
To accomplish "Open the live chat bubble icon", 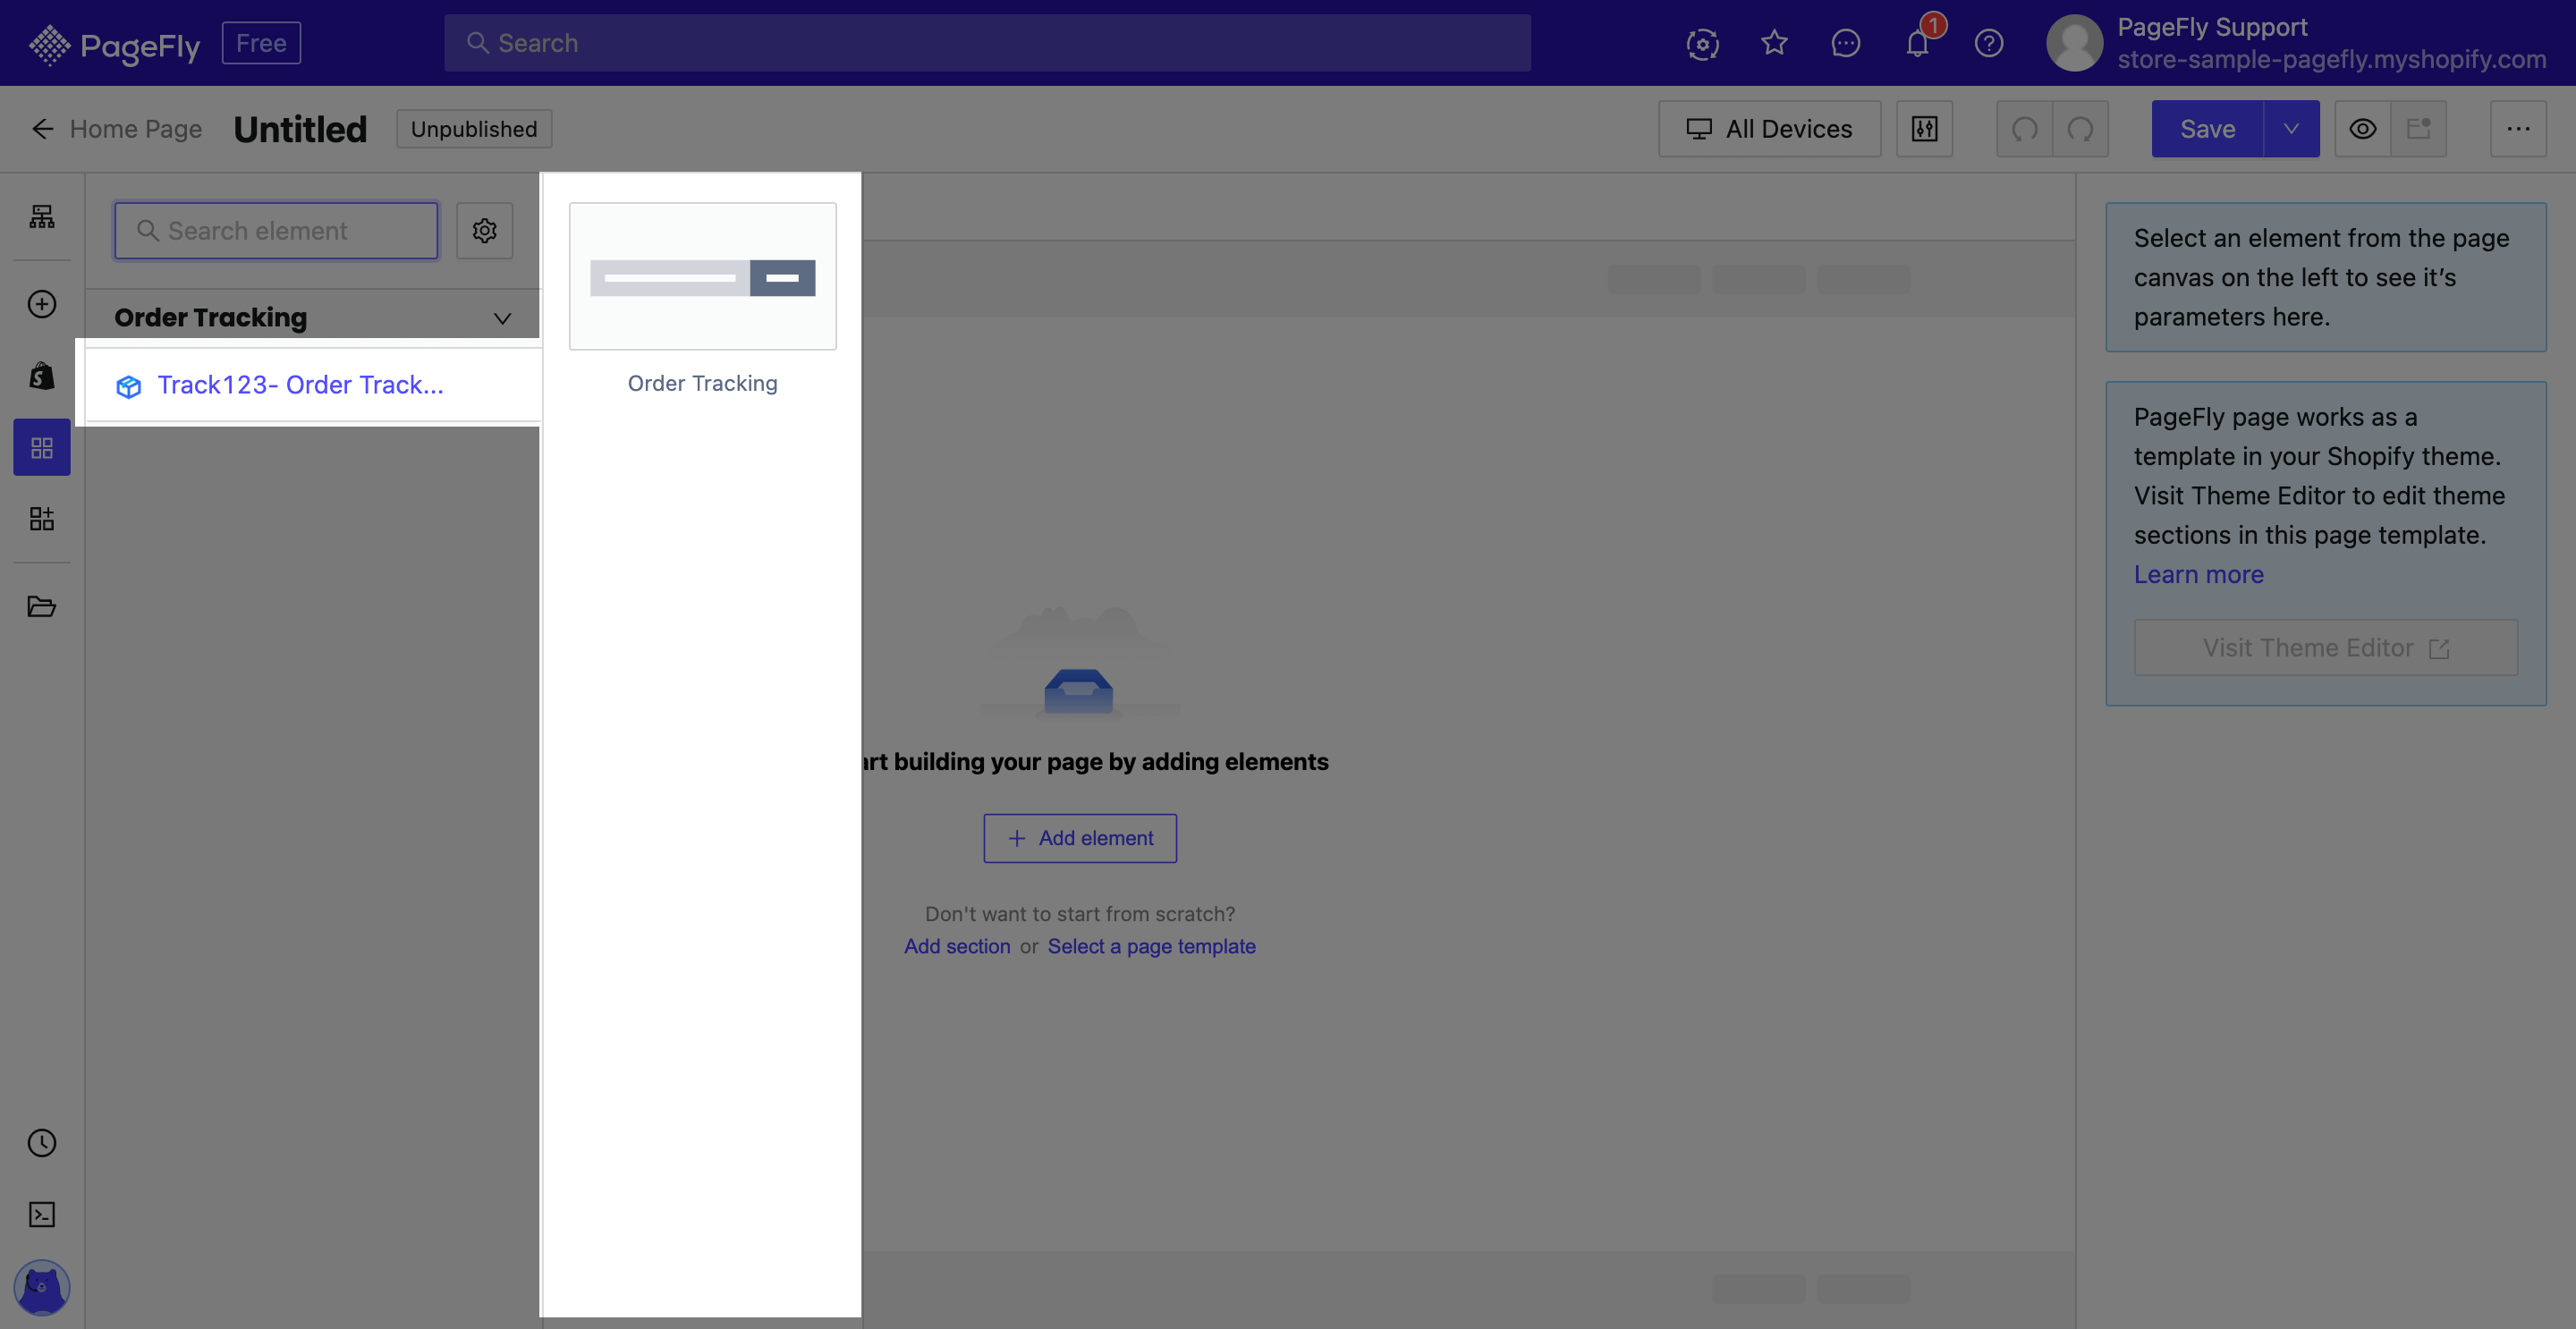I will click(x=1845, y=43).
